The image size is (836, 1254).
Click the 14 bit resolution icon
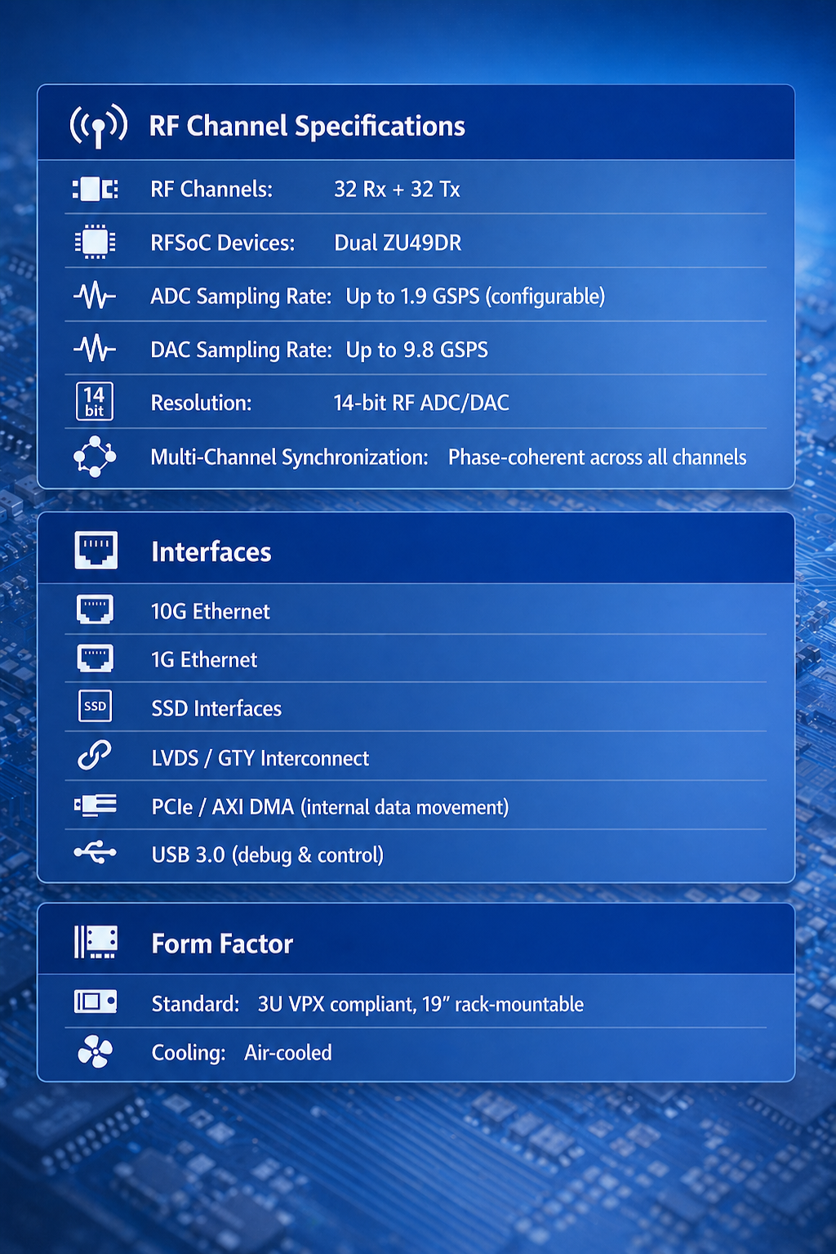pyautogui.click(x=95, y=402)
